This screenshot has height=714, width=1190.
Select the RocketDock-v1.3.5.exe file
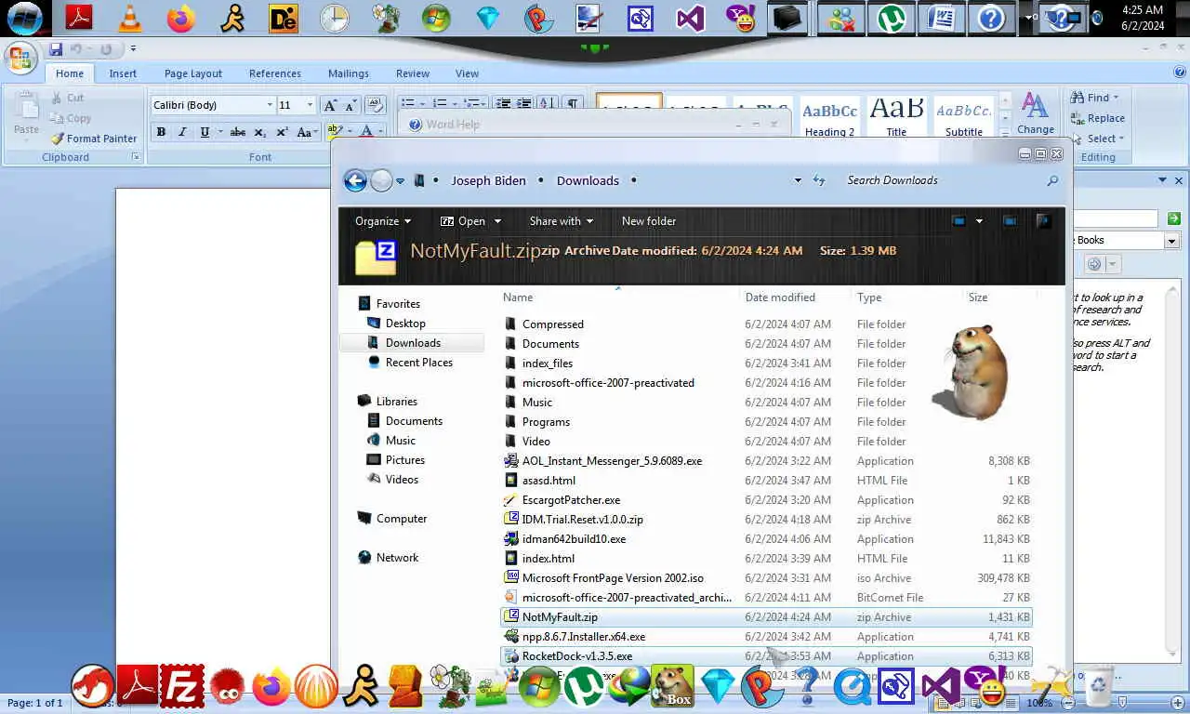[x=765, y=656]
